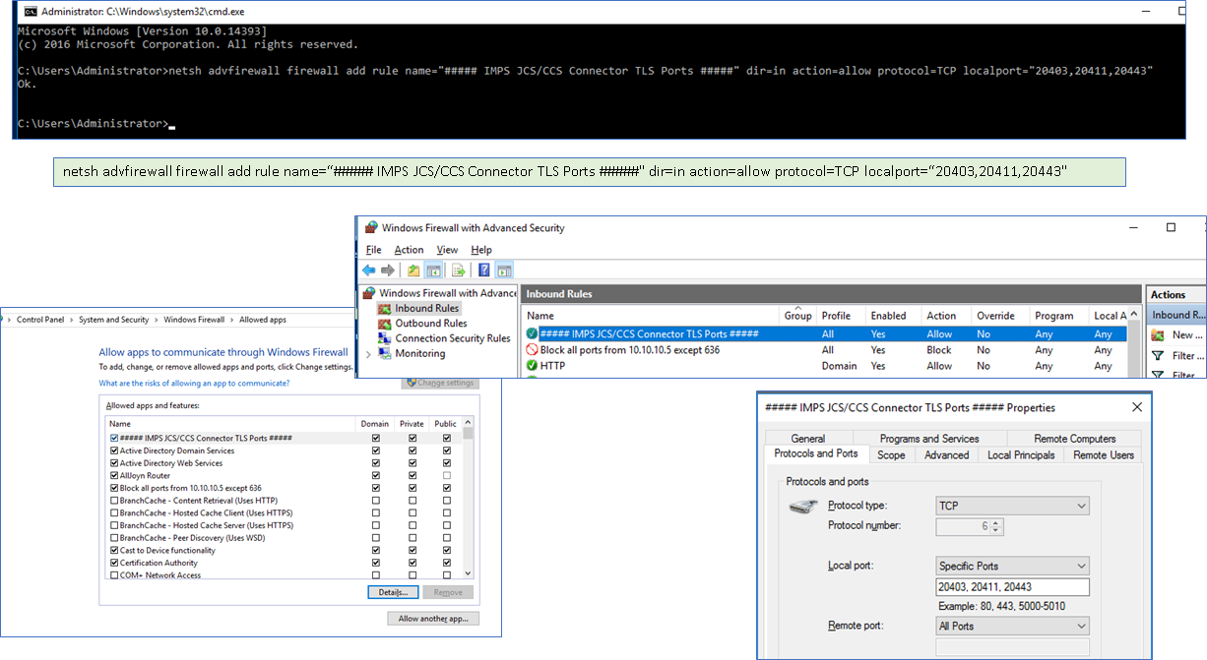This screenshot has height=660, width=1207.
Task: Click the green check icon of HTTP rule
Action: pyautogui.click(x=533, y=366)
